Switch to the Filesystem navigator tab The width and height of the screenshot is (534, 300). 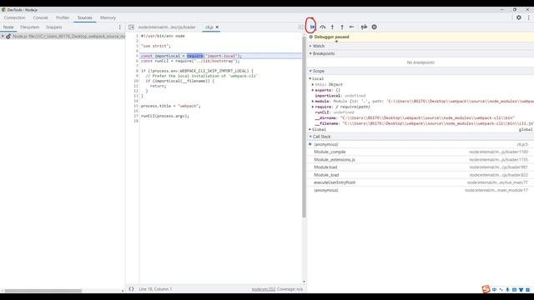click(x=30, y=27)
